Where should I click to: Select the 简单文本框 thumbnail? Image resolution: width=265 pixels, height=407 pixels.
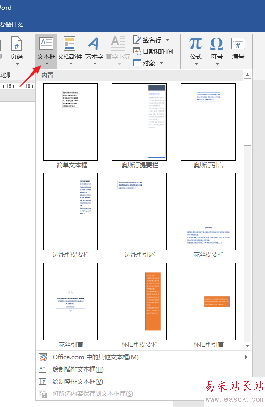click(x=70, y=122)
